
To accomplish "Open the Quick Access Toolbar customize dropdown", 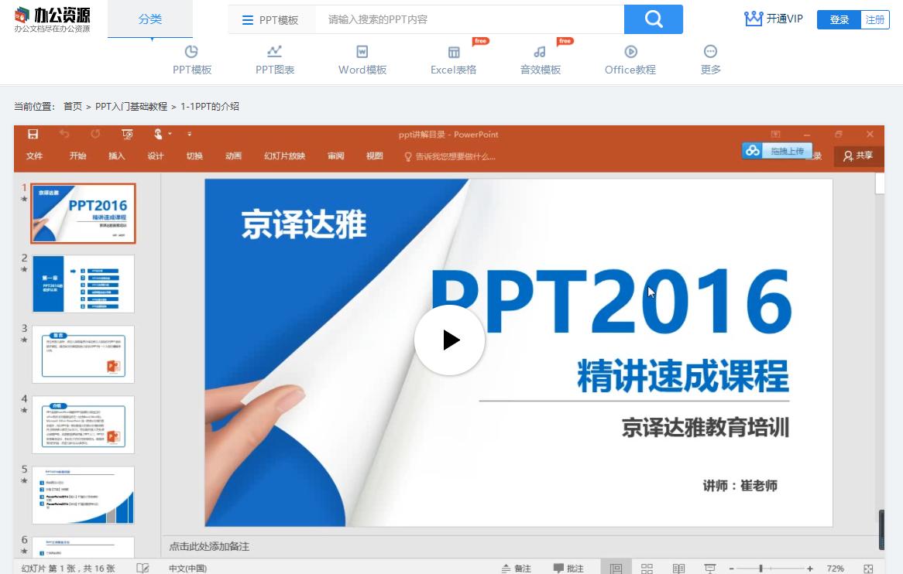I will [x=189, y=134].
